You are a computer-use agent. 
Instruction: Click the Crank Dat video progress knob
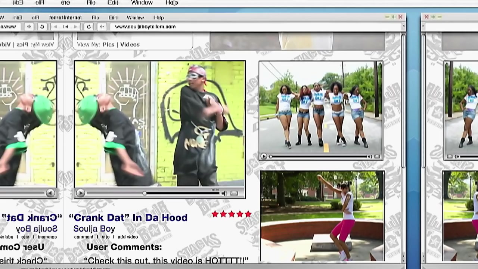tap(144, 193)
